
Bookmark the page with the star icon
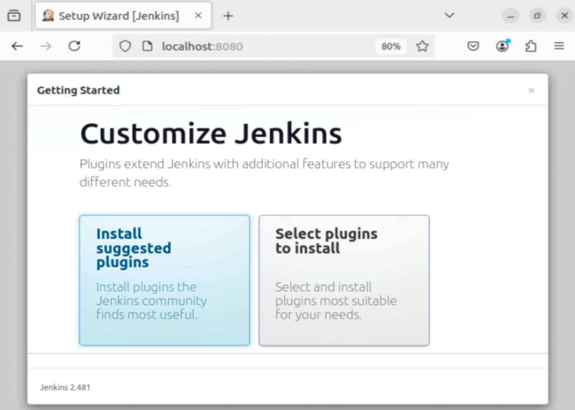click(422, 46)
